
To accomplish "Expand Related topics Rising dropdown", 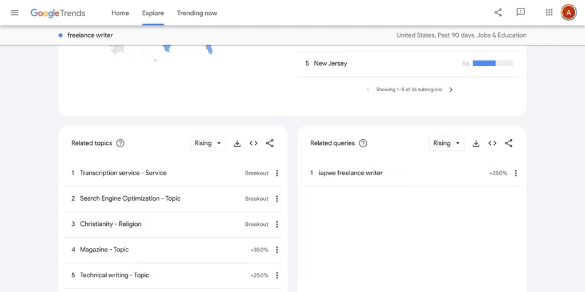I will click(x=208, y=143).
